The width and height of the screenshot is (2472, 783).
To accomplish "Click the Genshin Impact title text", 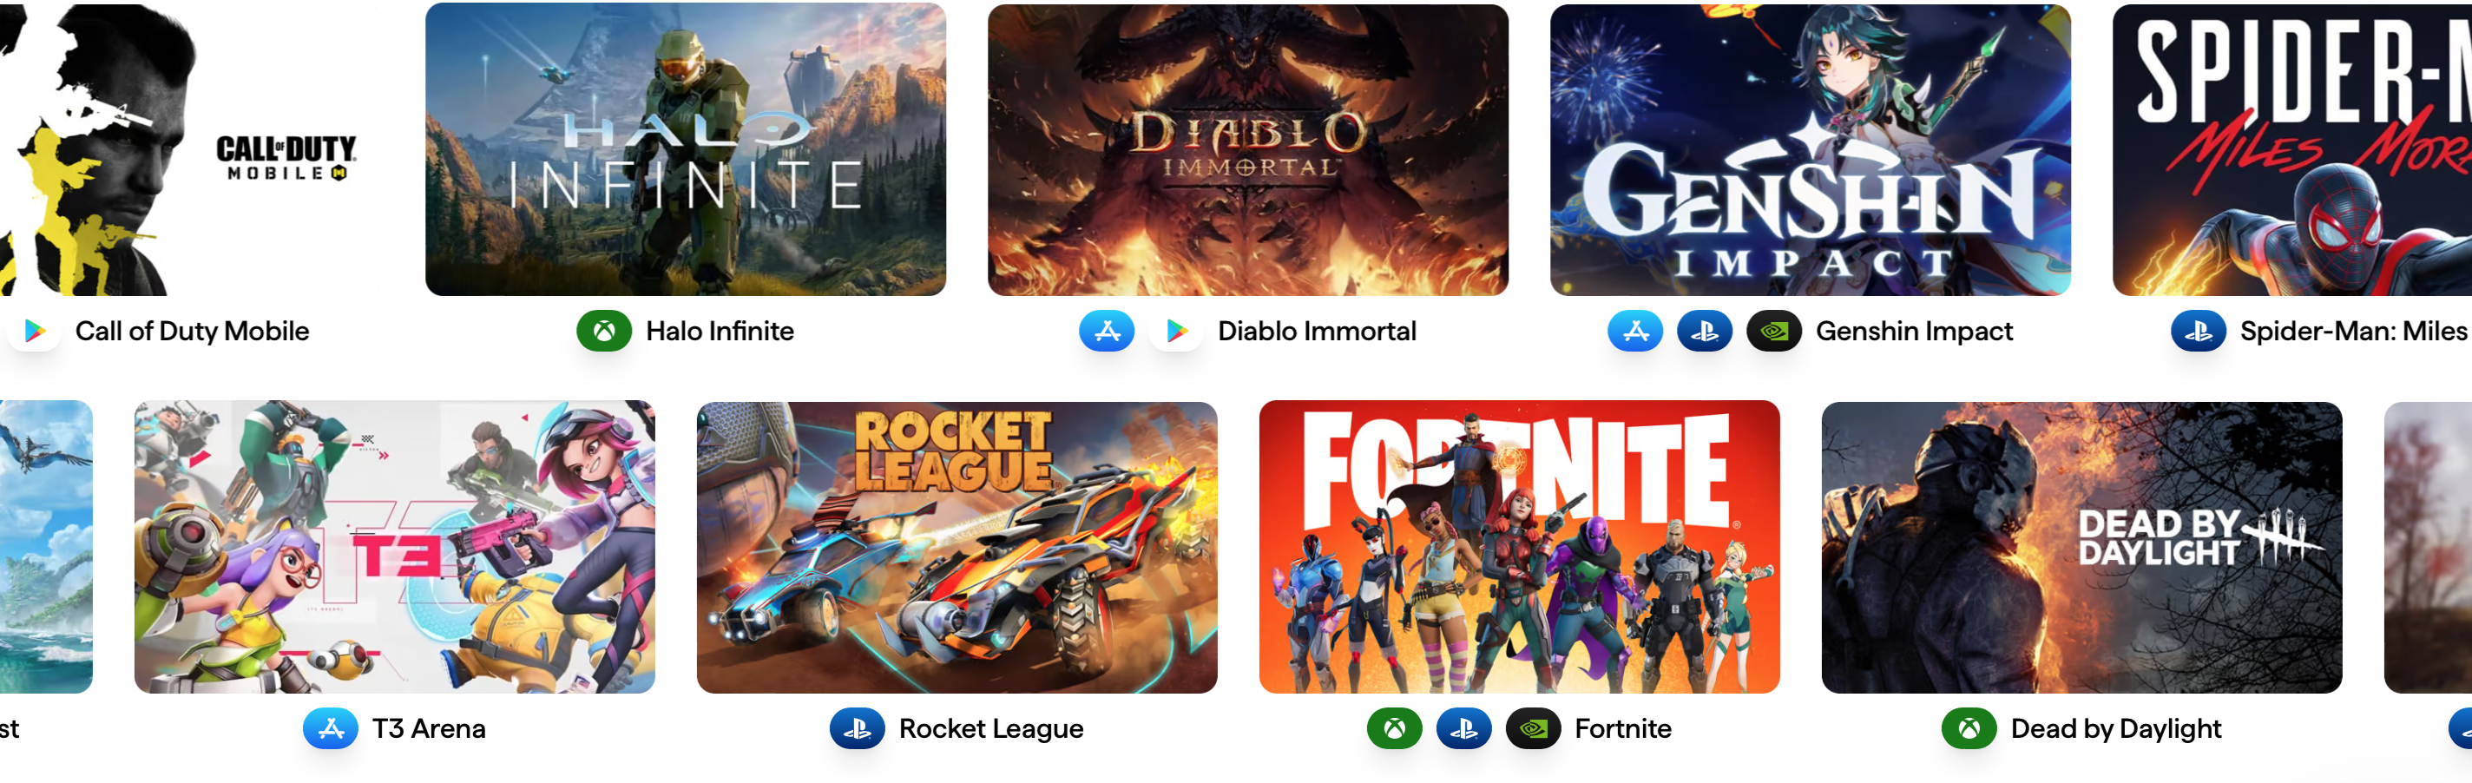I will (1914, 331).
